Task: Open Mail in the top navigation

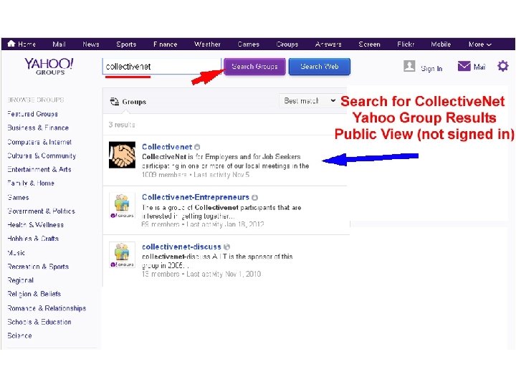Action: pyautogui.click(x=59, y=44)
